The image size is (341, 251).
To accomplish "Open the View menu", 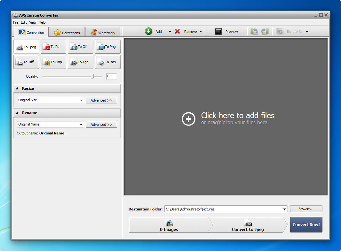I will 33,22.
